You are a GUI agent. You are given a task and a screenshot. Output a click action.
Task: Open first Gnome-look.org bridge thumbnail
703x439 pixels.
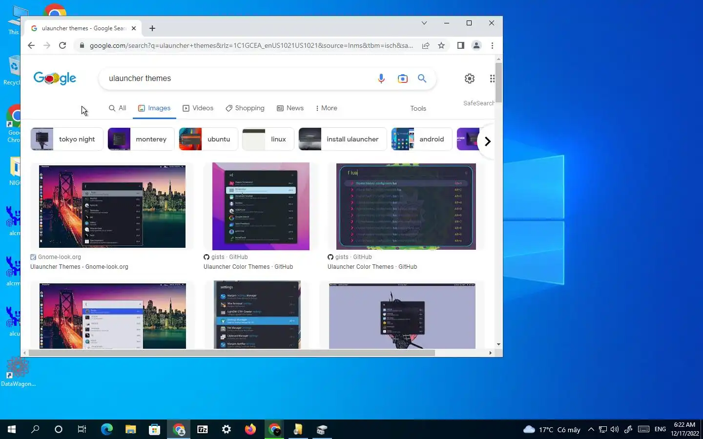112,206
